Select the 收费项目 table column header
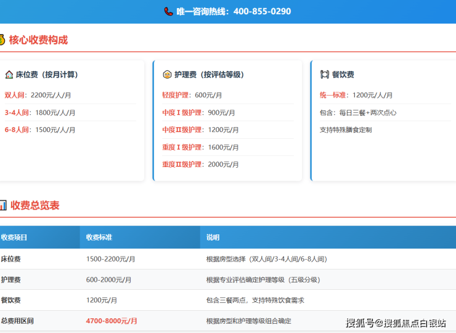 pyautogui.click(x=14, y=237)
